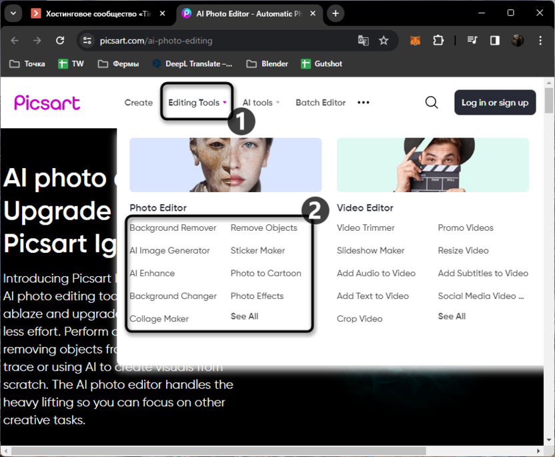Image resolution: width=555 pixels, height=457 pixels.
Task: Bookmark this page with the star icon
Action: coord(384,41)
